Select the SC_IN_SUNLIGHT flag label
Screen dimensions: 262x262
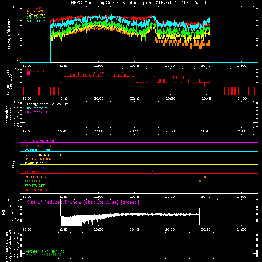[x=38, y=155]
